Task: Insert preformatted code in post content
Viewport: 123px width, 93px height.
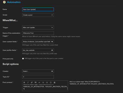Action: pos(39,83)
